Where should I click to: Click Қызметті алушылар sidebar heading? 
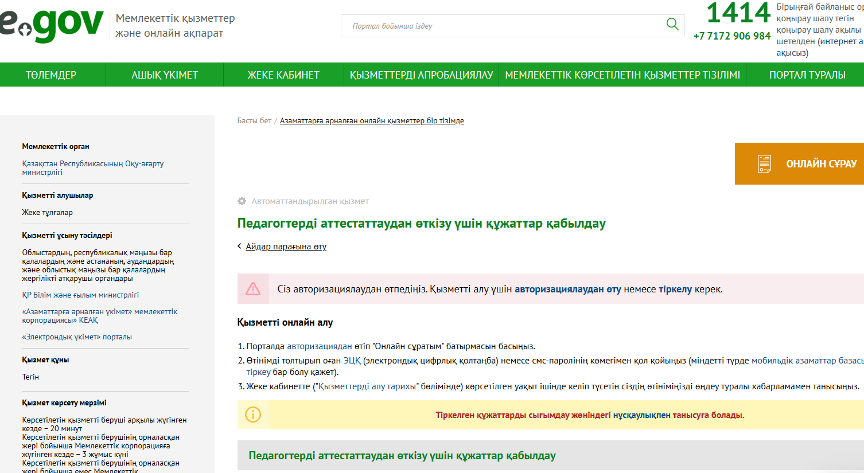[57, 195]
